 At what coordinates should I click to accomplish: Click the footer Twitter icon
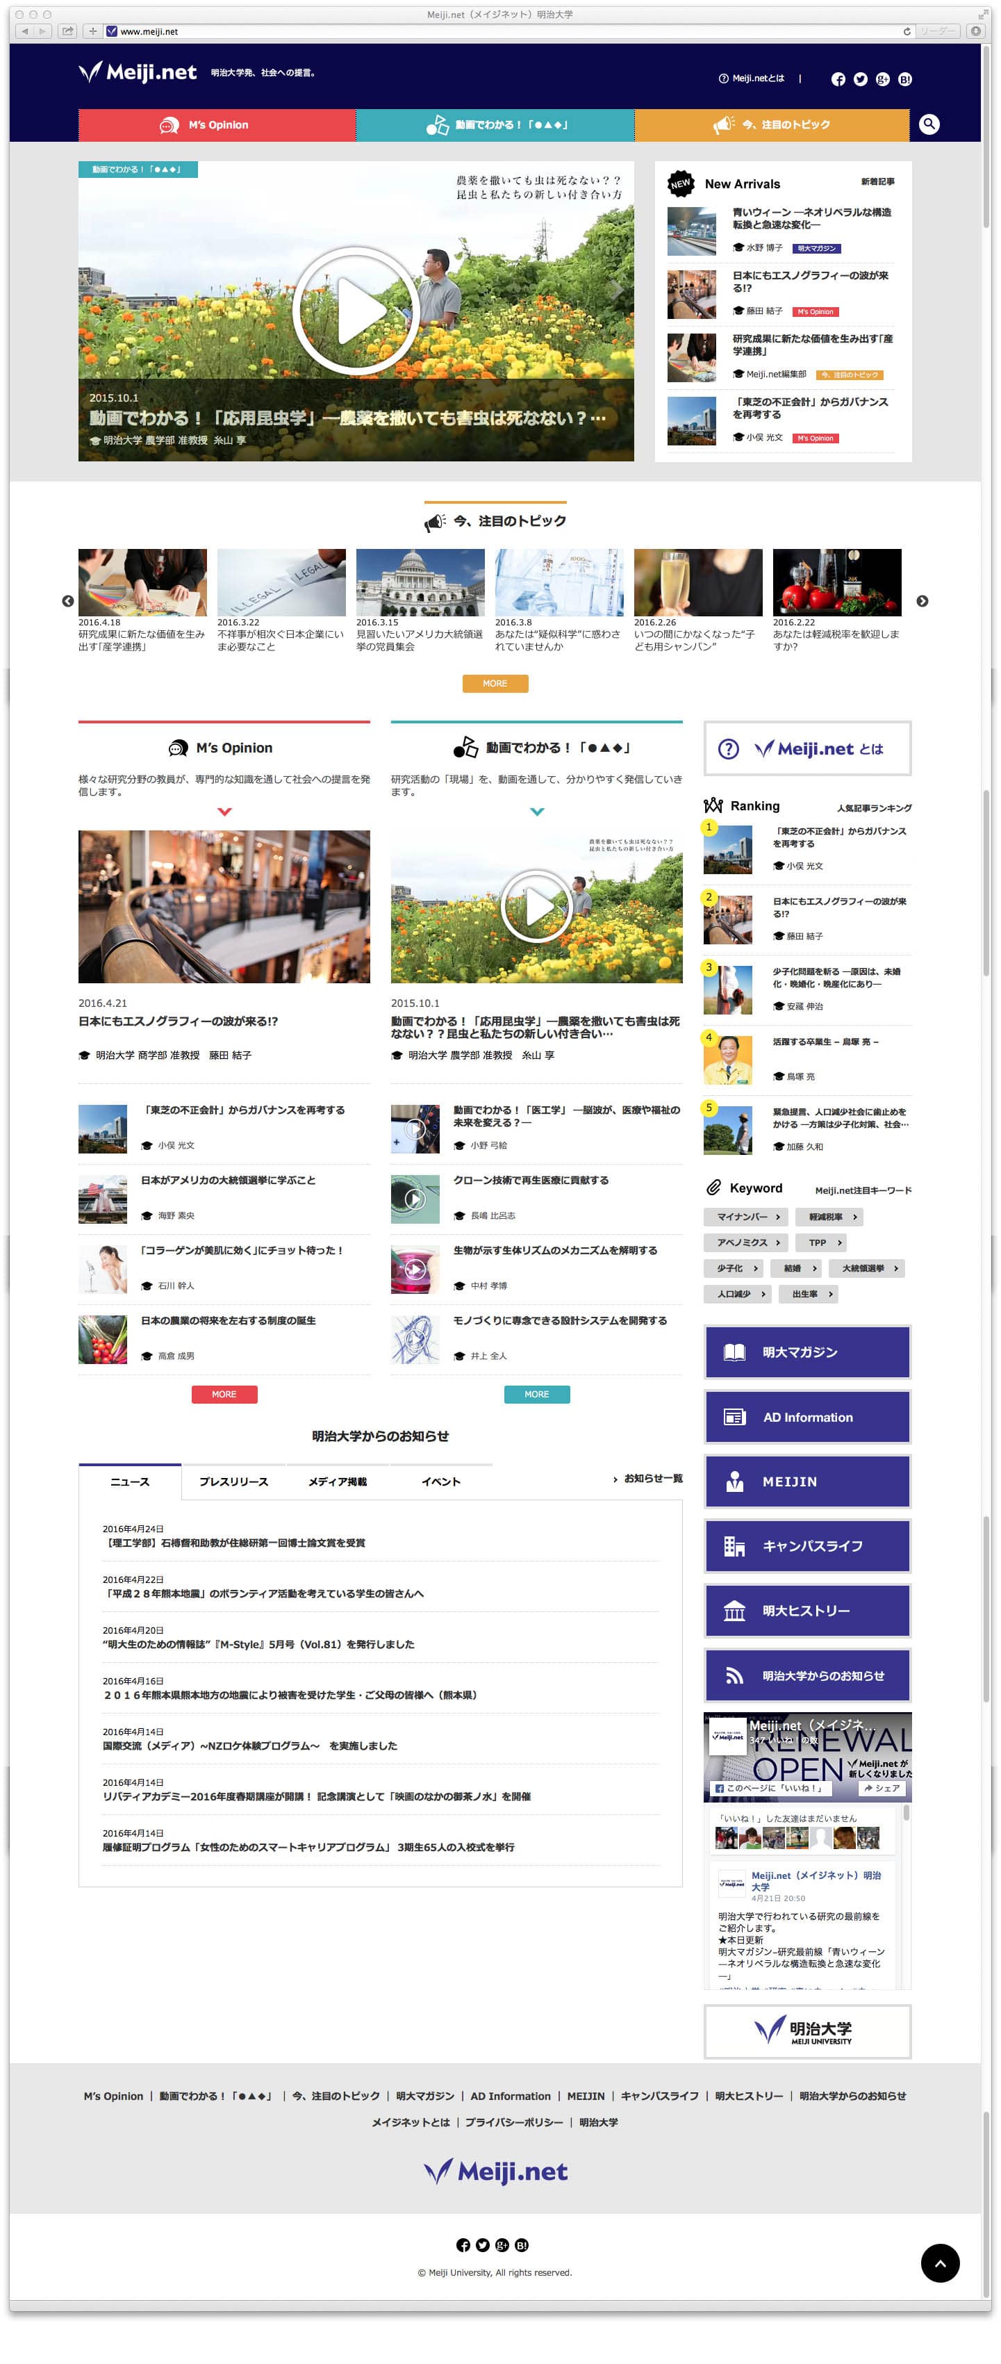pos(481,2244)
